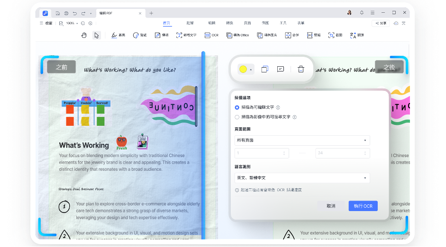Screen dimensions: 446x247
Task: Click the copy duplicate icon
Action: pyautogui.click(x=264, y=69)
